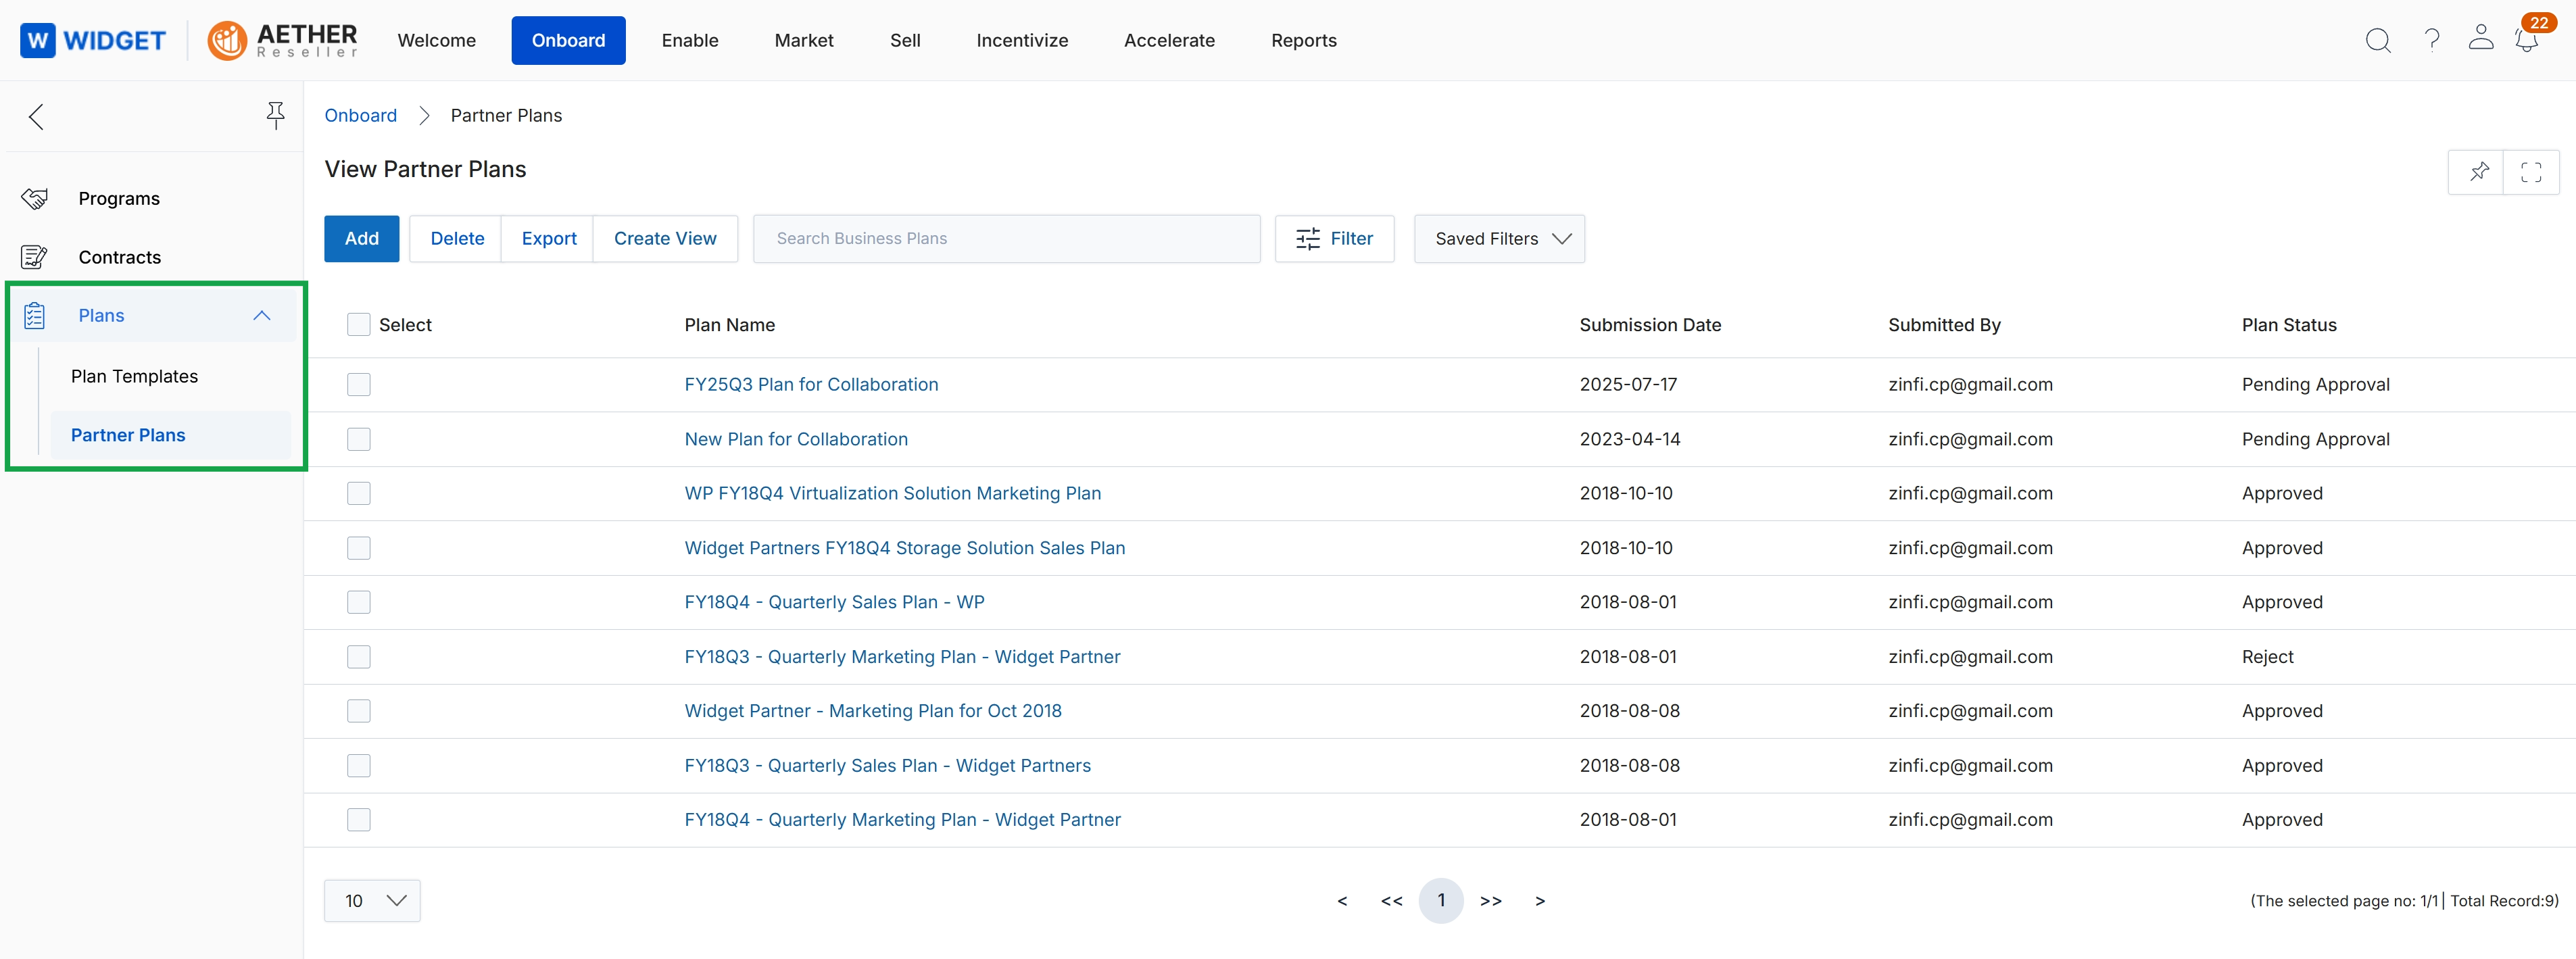Follow the Onboard breadcrumb link
This screenshot has height=959, width=2576.
pyautogui.click(x=360, y=116)
